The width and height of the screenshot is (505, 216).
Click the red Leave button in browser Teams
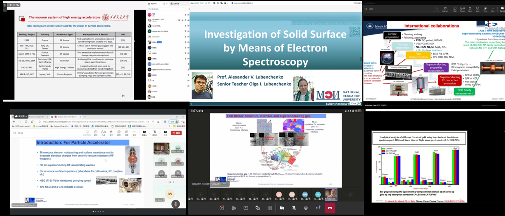pyautogui.click(x=176, y=133)
